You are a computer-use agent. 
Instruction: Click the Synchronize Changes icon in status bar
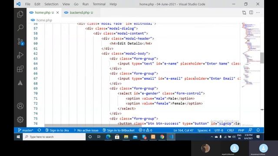(x=39, y=130)
